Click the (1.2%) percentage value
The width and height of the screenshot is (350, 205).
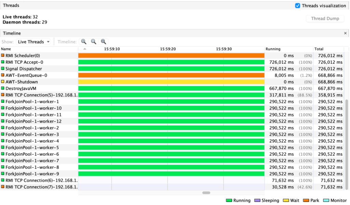[x=306, y=75]
